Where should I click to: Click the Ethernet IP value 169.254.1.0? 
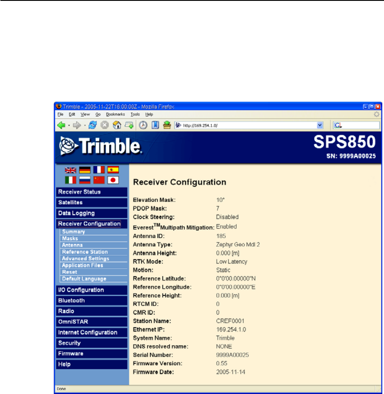tap(231, 330)
